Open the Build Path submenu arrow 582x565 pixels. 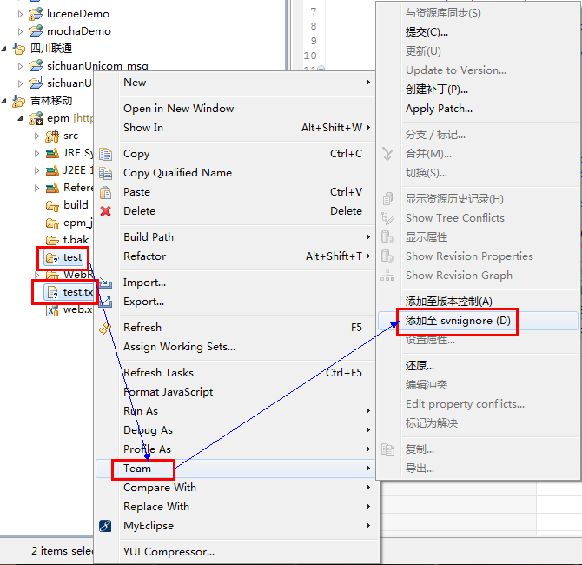coord(367,236)
